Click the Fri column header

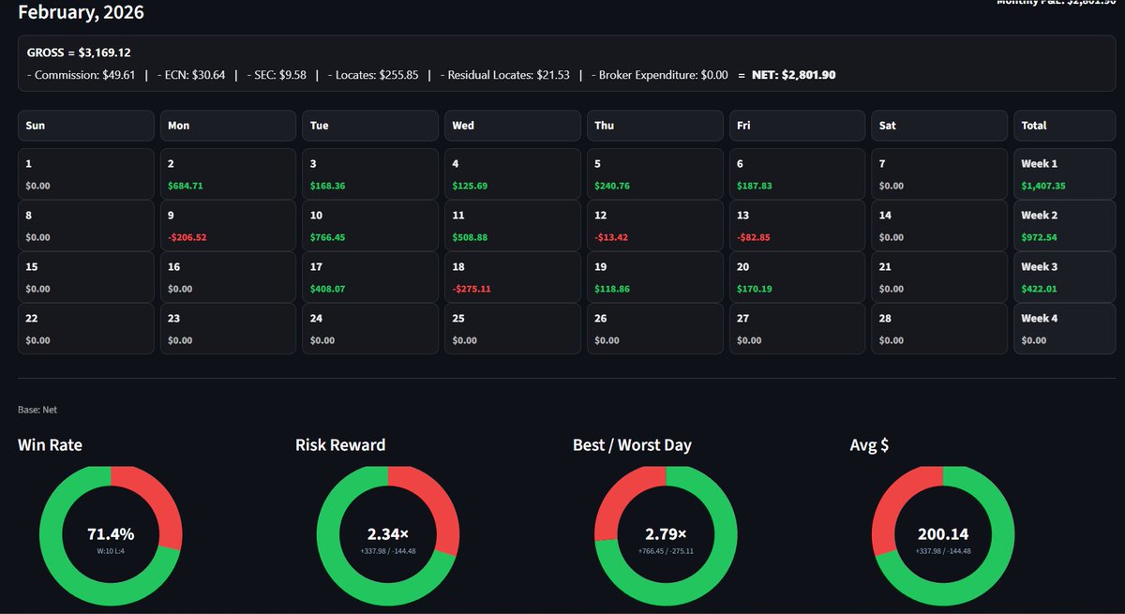pyautogui.click(x=798, y=126)
